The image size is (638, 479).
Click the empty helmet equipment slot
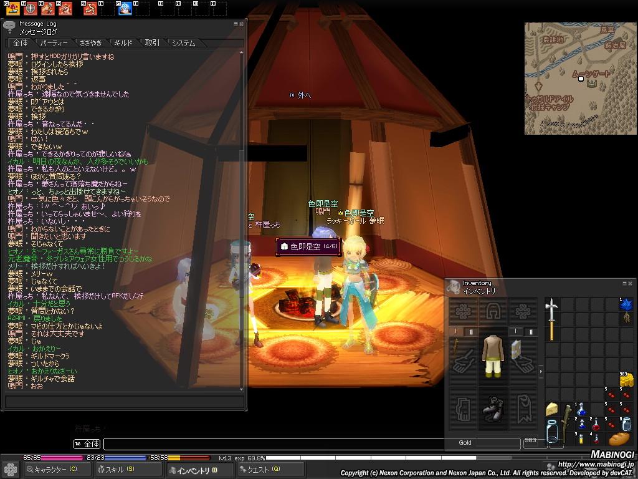coord(493,312)
